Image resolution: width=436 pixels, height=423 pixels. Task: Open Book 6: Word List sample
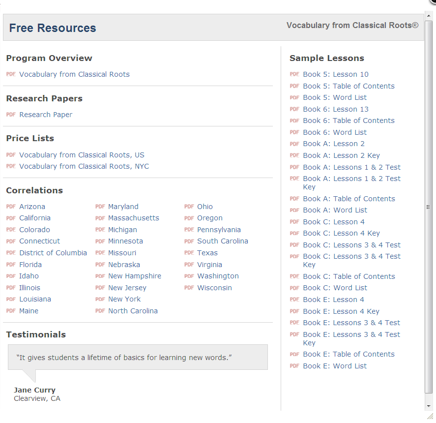coord(335,132)
